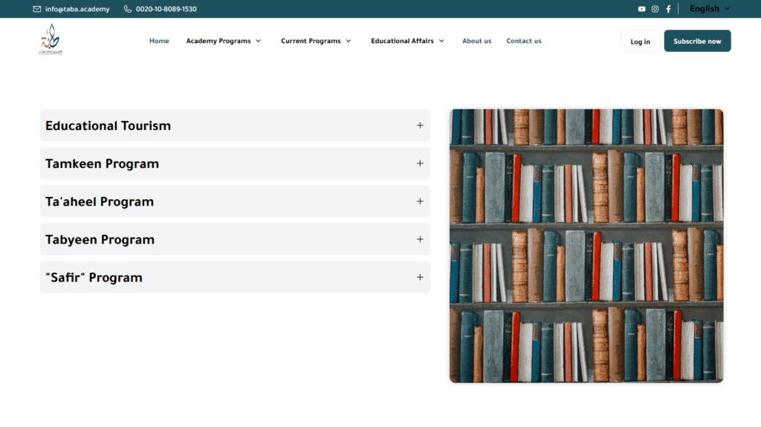Viewport: 761px width, 427px height.
Task: Click the Log in button
Action: (x=640, y=42)
